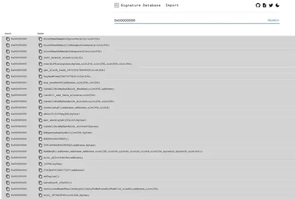
Task: Sort by the Hash column header
Action: [x=8, y=33]
